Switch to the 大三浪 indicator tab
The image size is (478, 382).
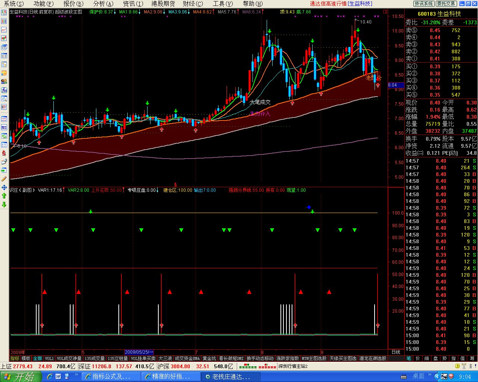click(165, 358)
